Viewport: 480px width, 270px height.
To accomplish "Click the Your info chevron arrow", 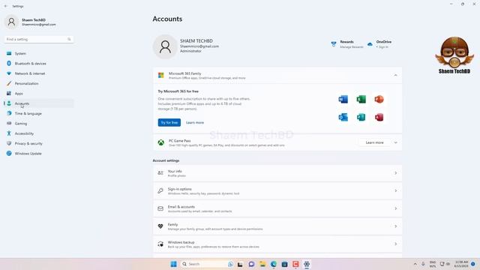I will (395, 173).
